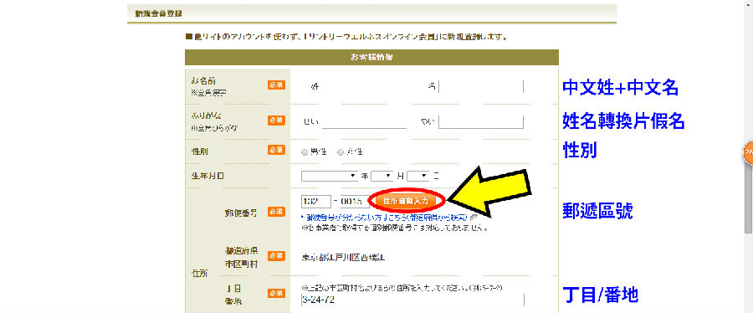Screen dimensions: 753x313
Task: Click the 姓 (family name) input field
Action: (364, 87)
